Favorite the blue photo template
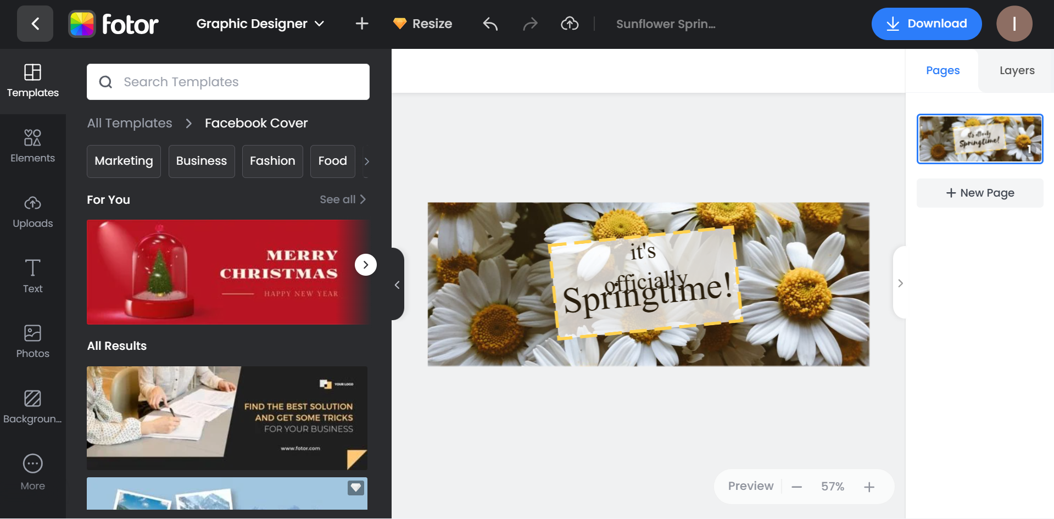Viewport: 1054px width, 519px height. 356,487
